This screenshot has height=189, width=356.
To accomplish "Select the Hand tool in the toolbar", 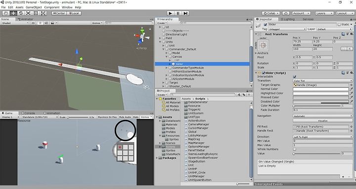I will tap(6, 13).
